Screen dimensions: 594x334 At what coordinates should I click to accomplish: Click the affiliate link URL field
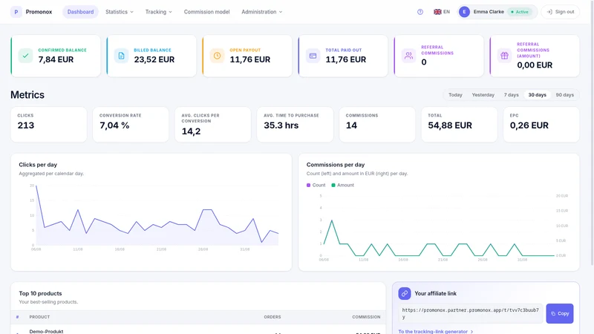coord(471,313)
